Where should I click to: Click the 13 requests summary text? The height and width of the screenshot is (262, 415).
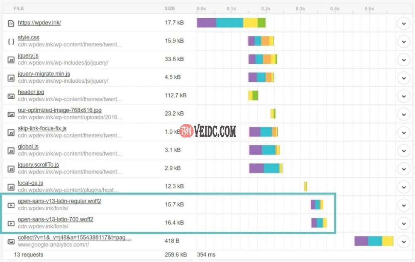(x=29, y=255)
